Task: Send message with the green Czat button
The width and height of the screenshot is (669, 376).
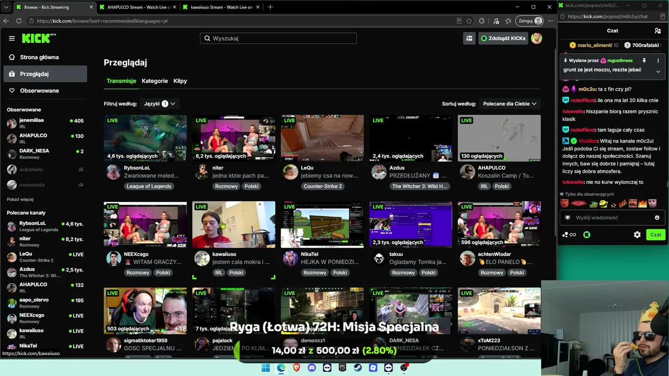Action: pyautogui.click(x=656, y=235)
